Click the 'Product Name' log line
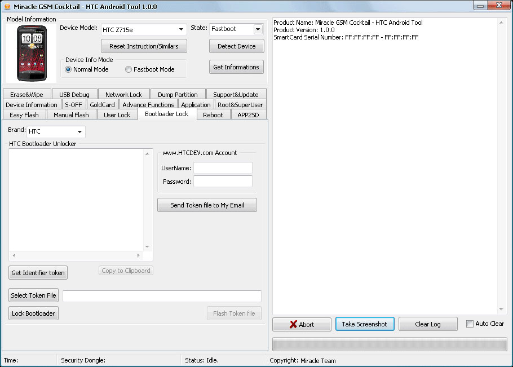Image resolution: width=513 pixels, height=367 pixels. 348,23
